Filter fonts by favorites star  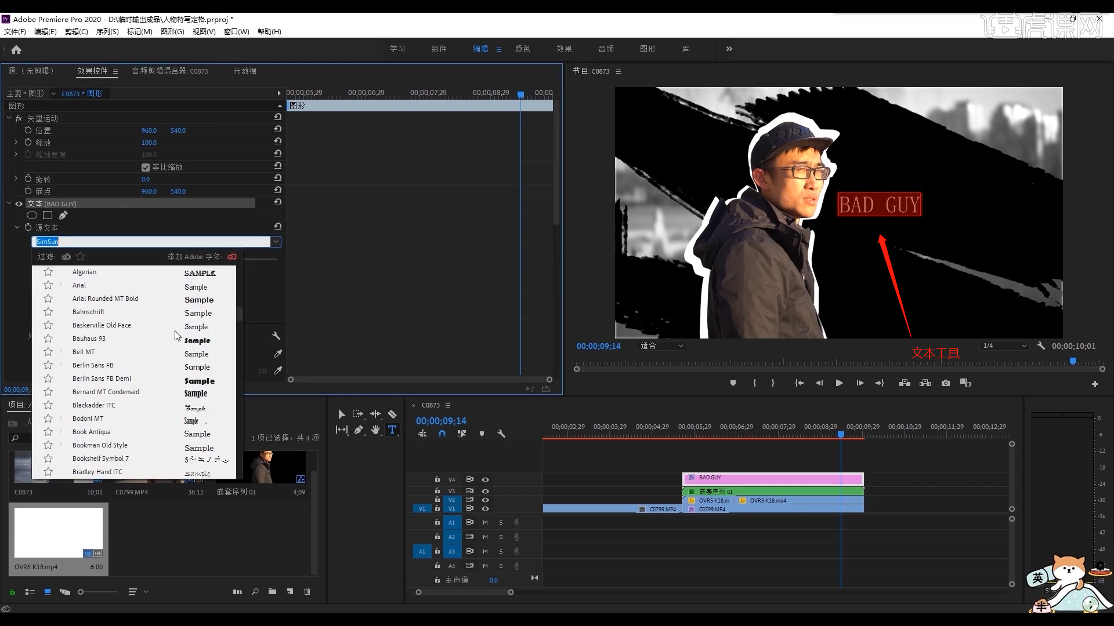point(81,256)
